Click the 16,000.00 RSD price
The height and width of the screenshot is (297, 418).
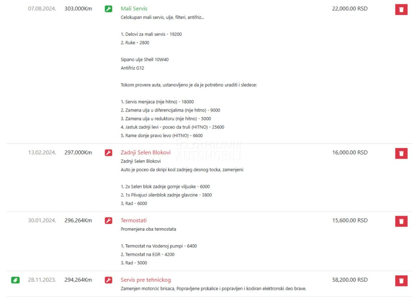click(x=350, y=152)
